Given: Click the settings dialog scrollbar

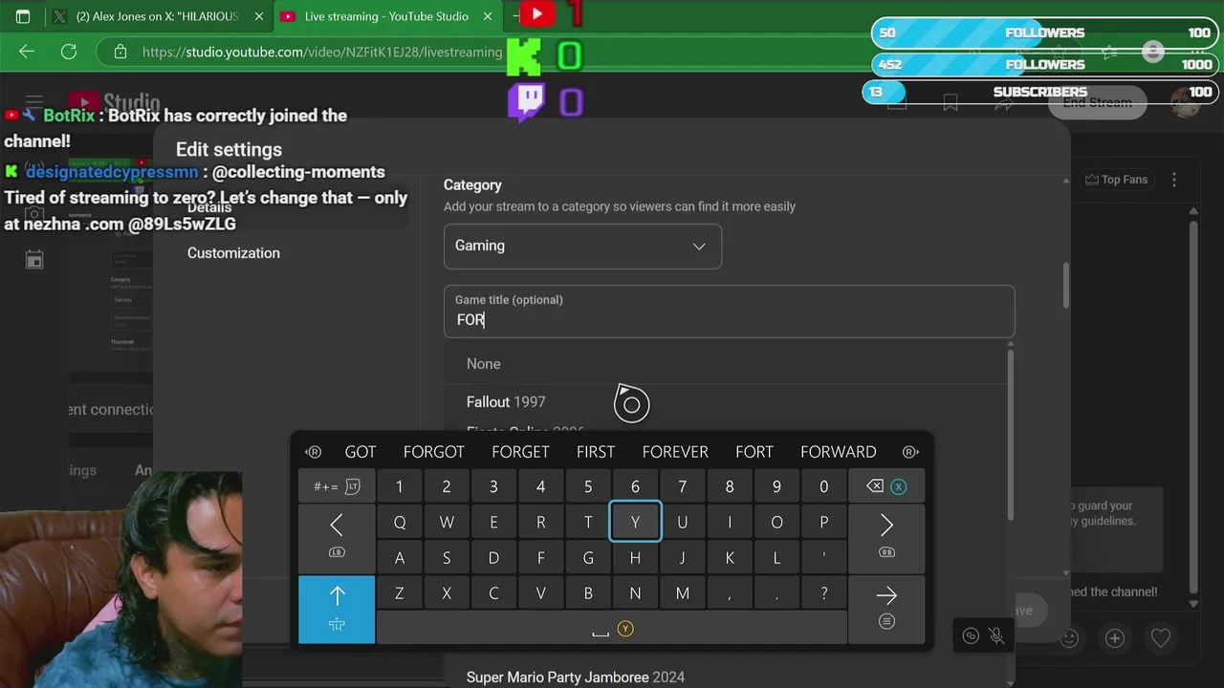Looking at the screenshot, I should [x=1065, y=285].
